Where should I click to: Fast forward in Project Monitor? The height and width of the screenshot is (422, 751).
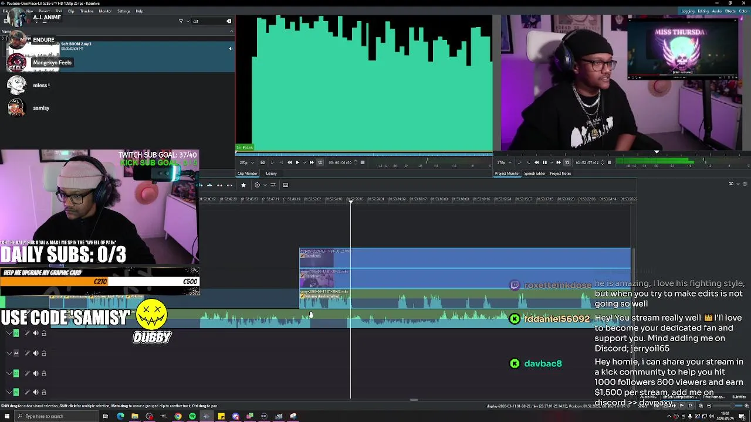tap(559, 162)
